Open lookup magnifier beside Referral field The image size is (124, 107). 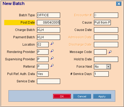[x=52, y=66]
